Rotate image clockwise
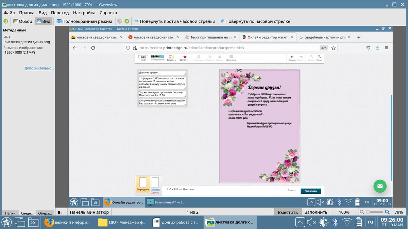 255,21
